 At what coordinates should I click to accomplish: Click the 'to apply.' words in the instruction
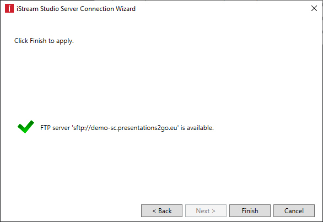point(61,41)
